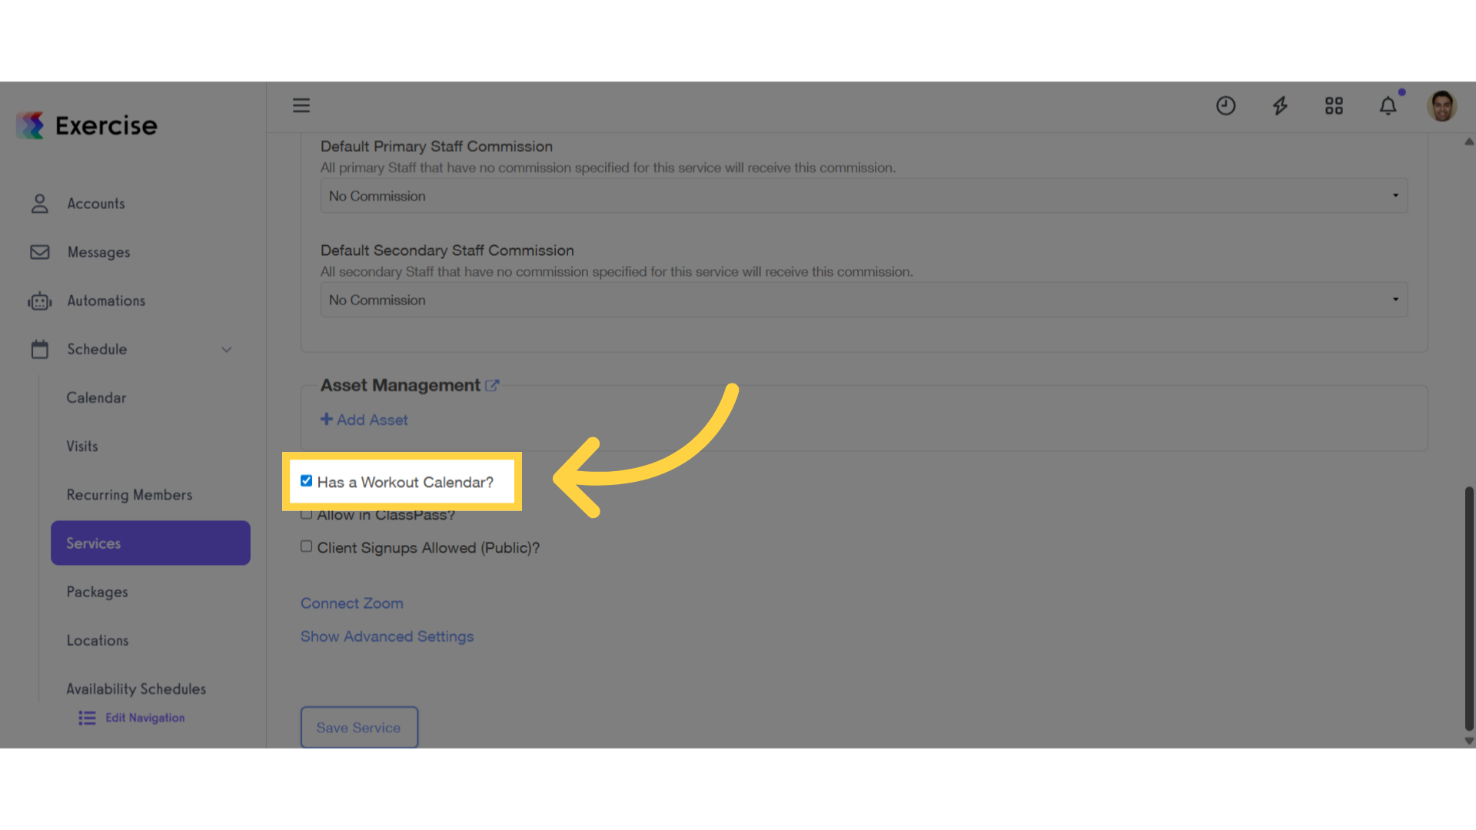Open the user profile avatar
Image resolution: width=1476 pixels, height=830 pixels.
[1441, 105]
